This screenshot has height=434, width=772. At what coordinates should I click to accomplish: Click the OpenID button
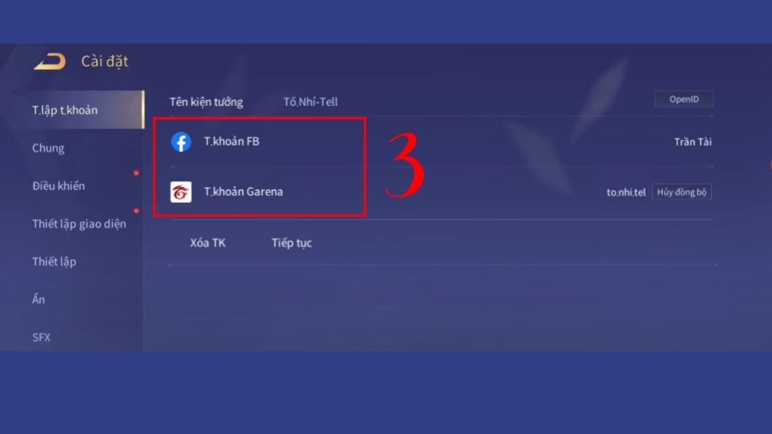click(684, 100)
